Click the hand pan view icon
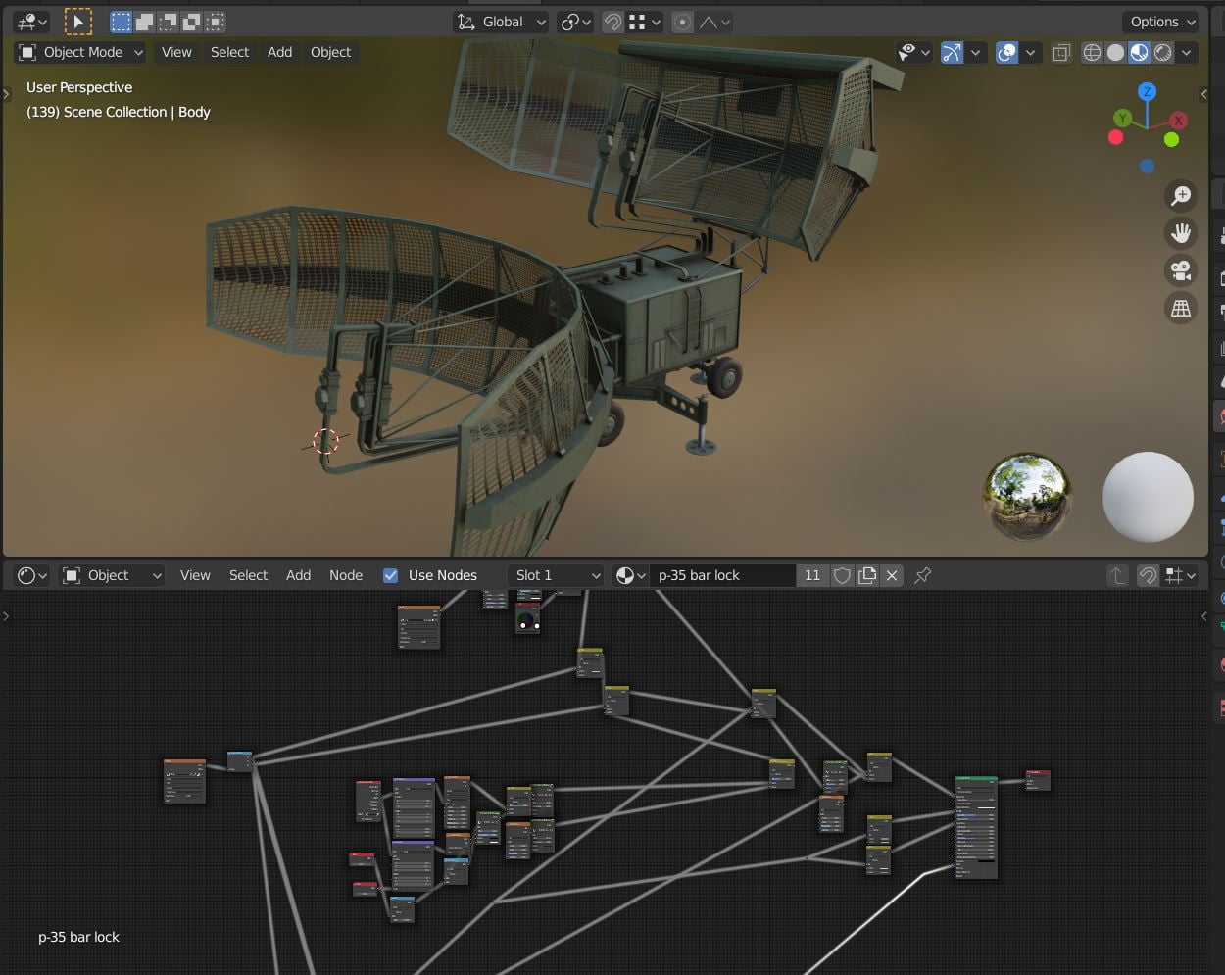 (x=1181, y=233)
